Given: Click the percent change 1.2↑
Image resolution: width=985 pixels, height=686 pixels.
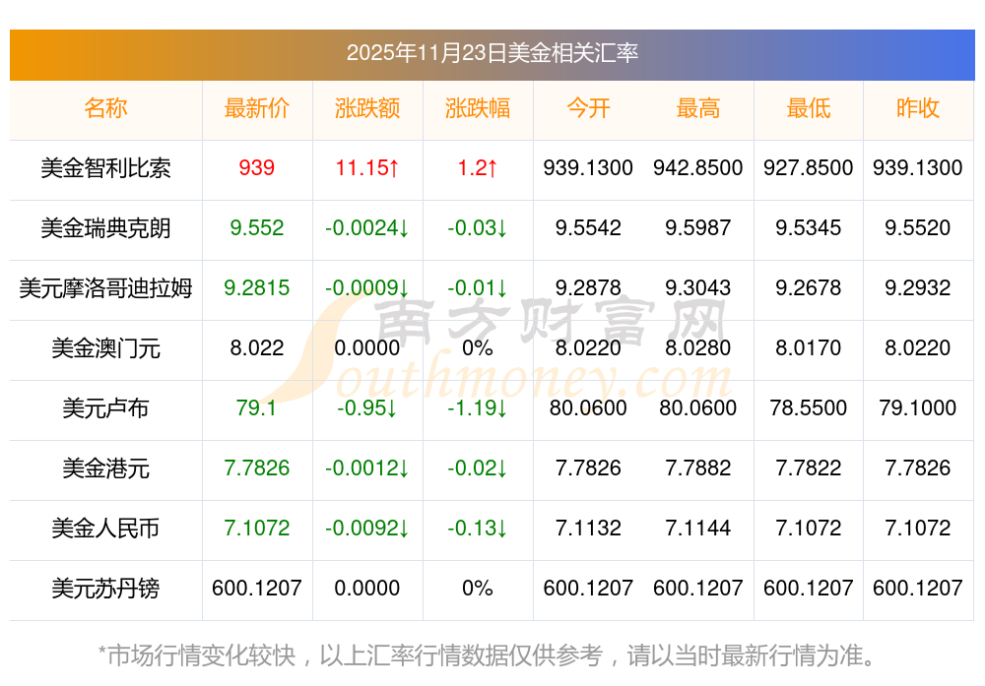Looking at the screenshot, I should pyautogui.click(x=478, y=167).
